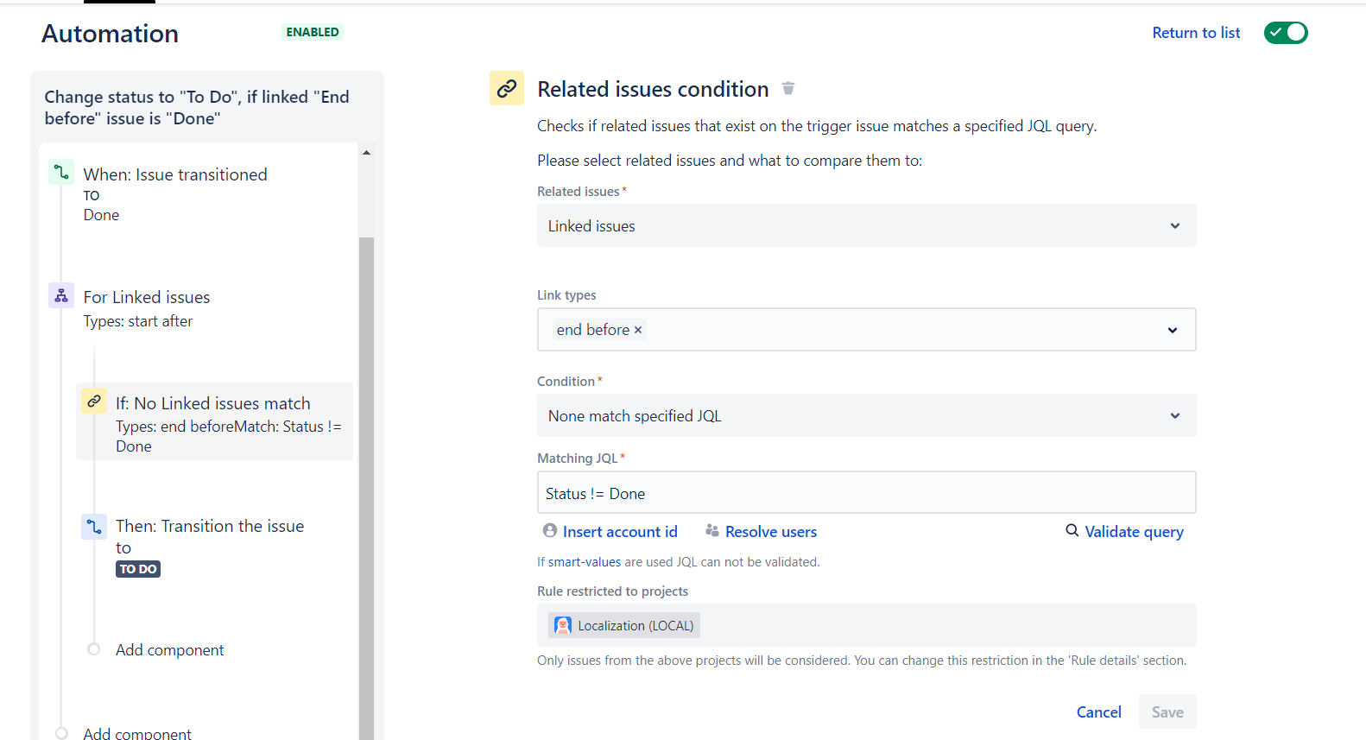Click the Issue transitioned trigger icon
Image resolution: width=1366 pixels, height=740 pixels.
[61, 173]
